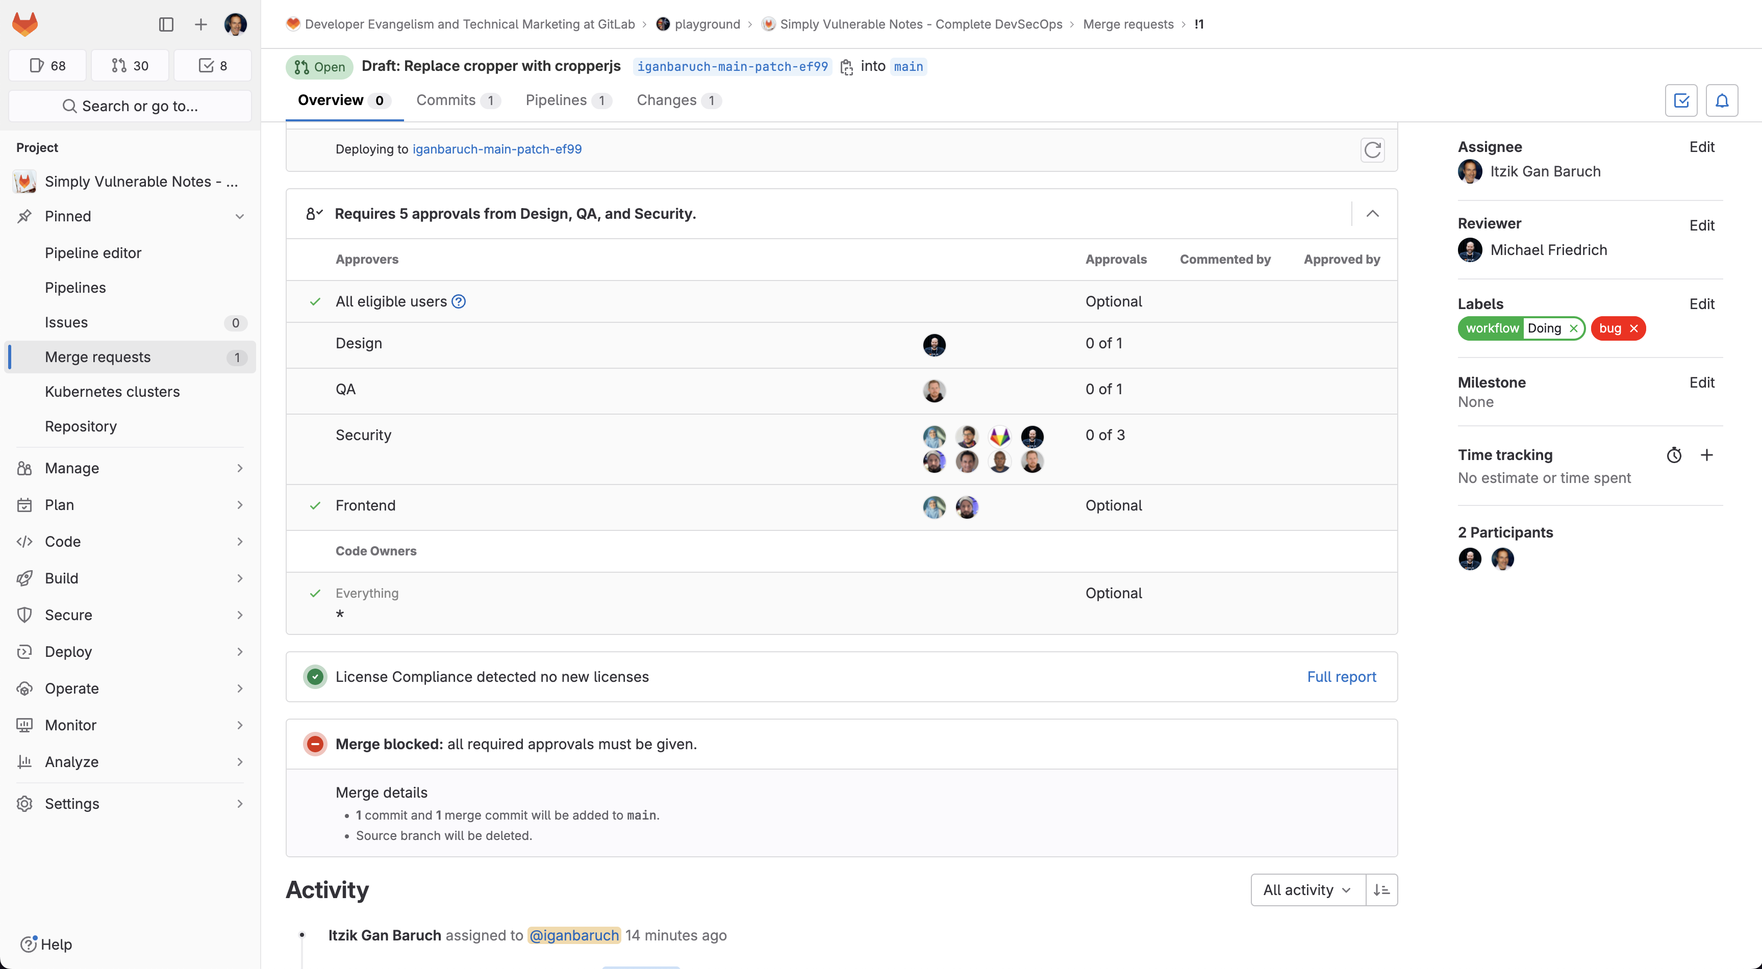
Task: Click the Edit Reviewer button
Action: click(x=1701, y=225)
